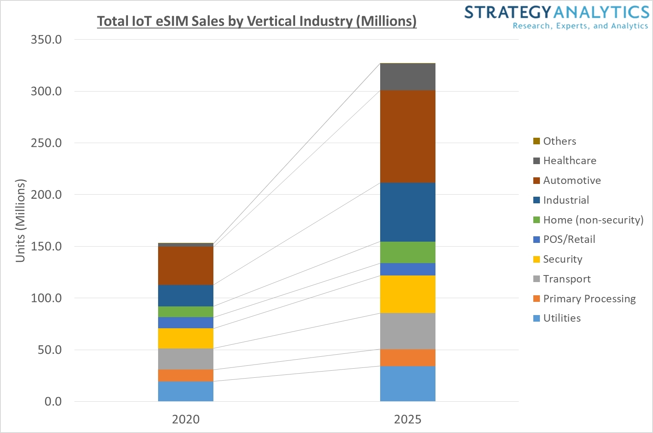Select the Utilities segment in 2020 bar

(185, 391)
